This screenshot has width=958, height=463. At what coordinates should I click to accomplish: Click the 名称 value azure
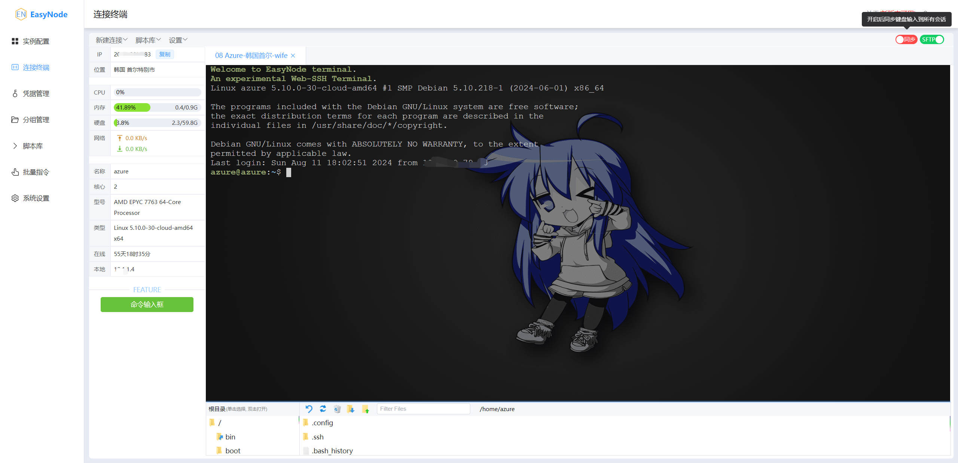pyautogui.click(x=121, y=172)
